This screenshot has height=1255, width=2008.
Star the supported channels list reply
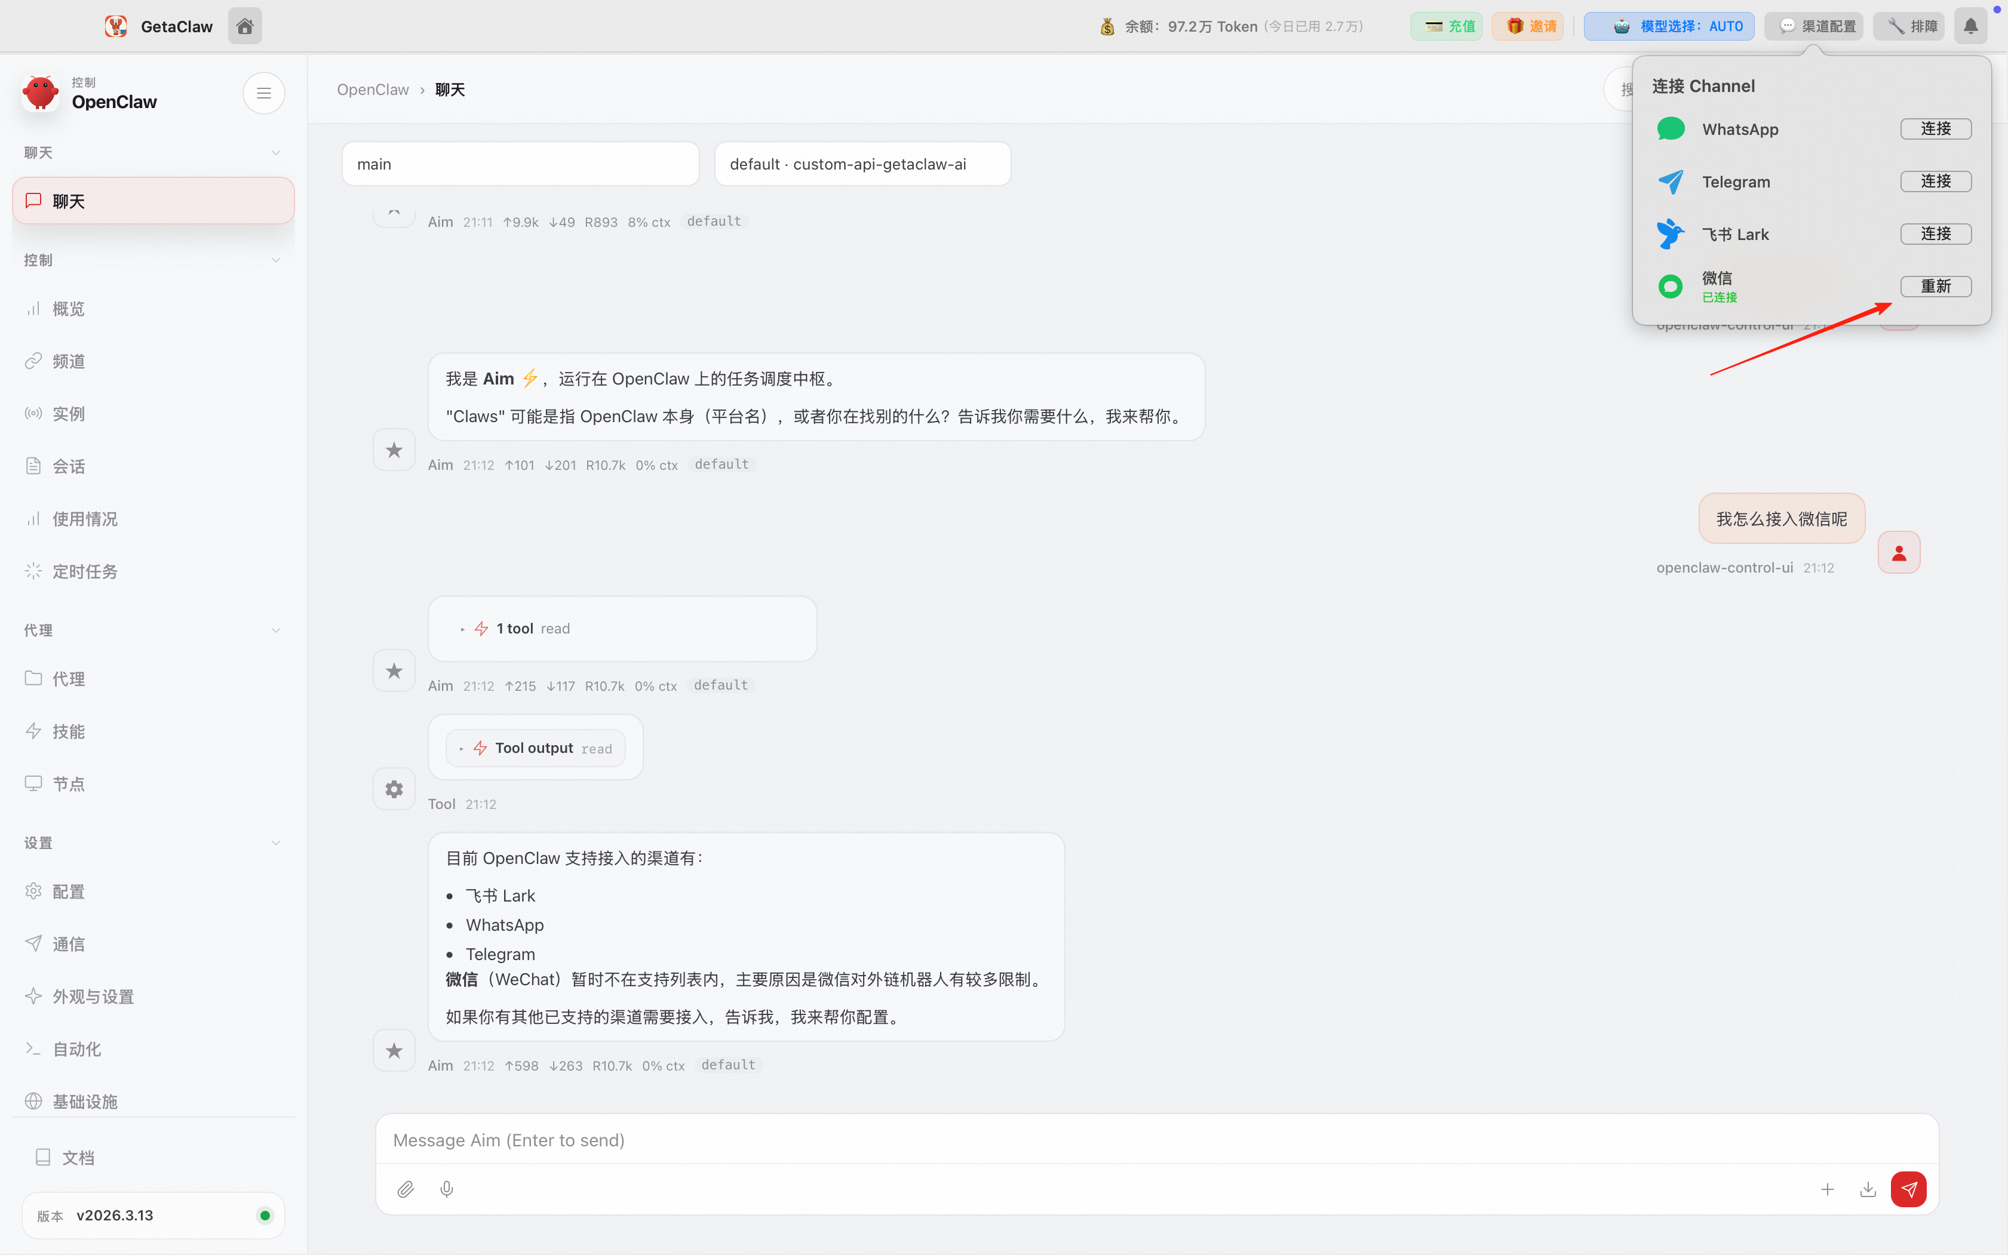[x=394, y=1051]
